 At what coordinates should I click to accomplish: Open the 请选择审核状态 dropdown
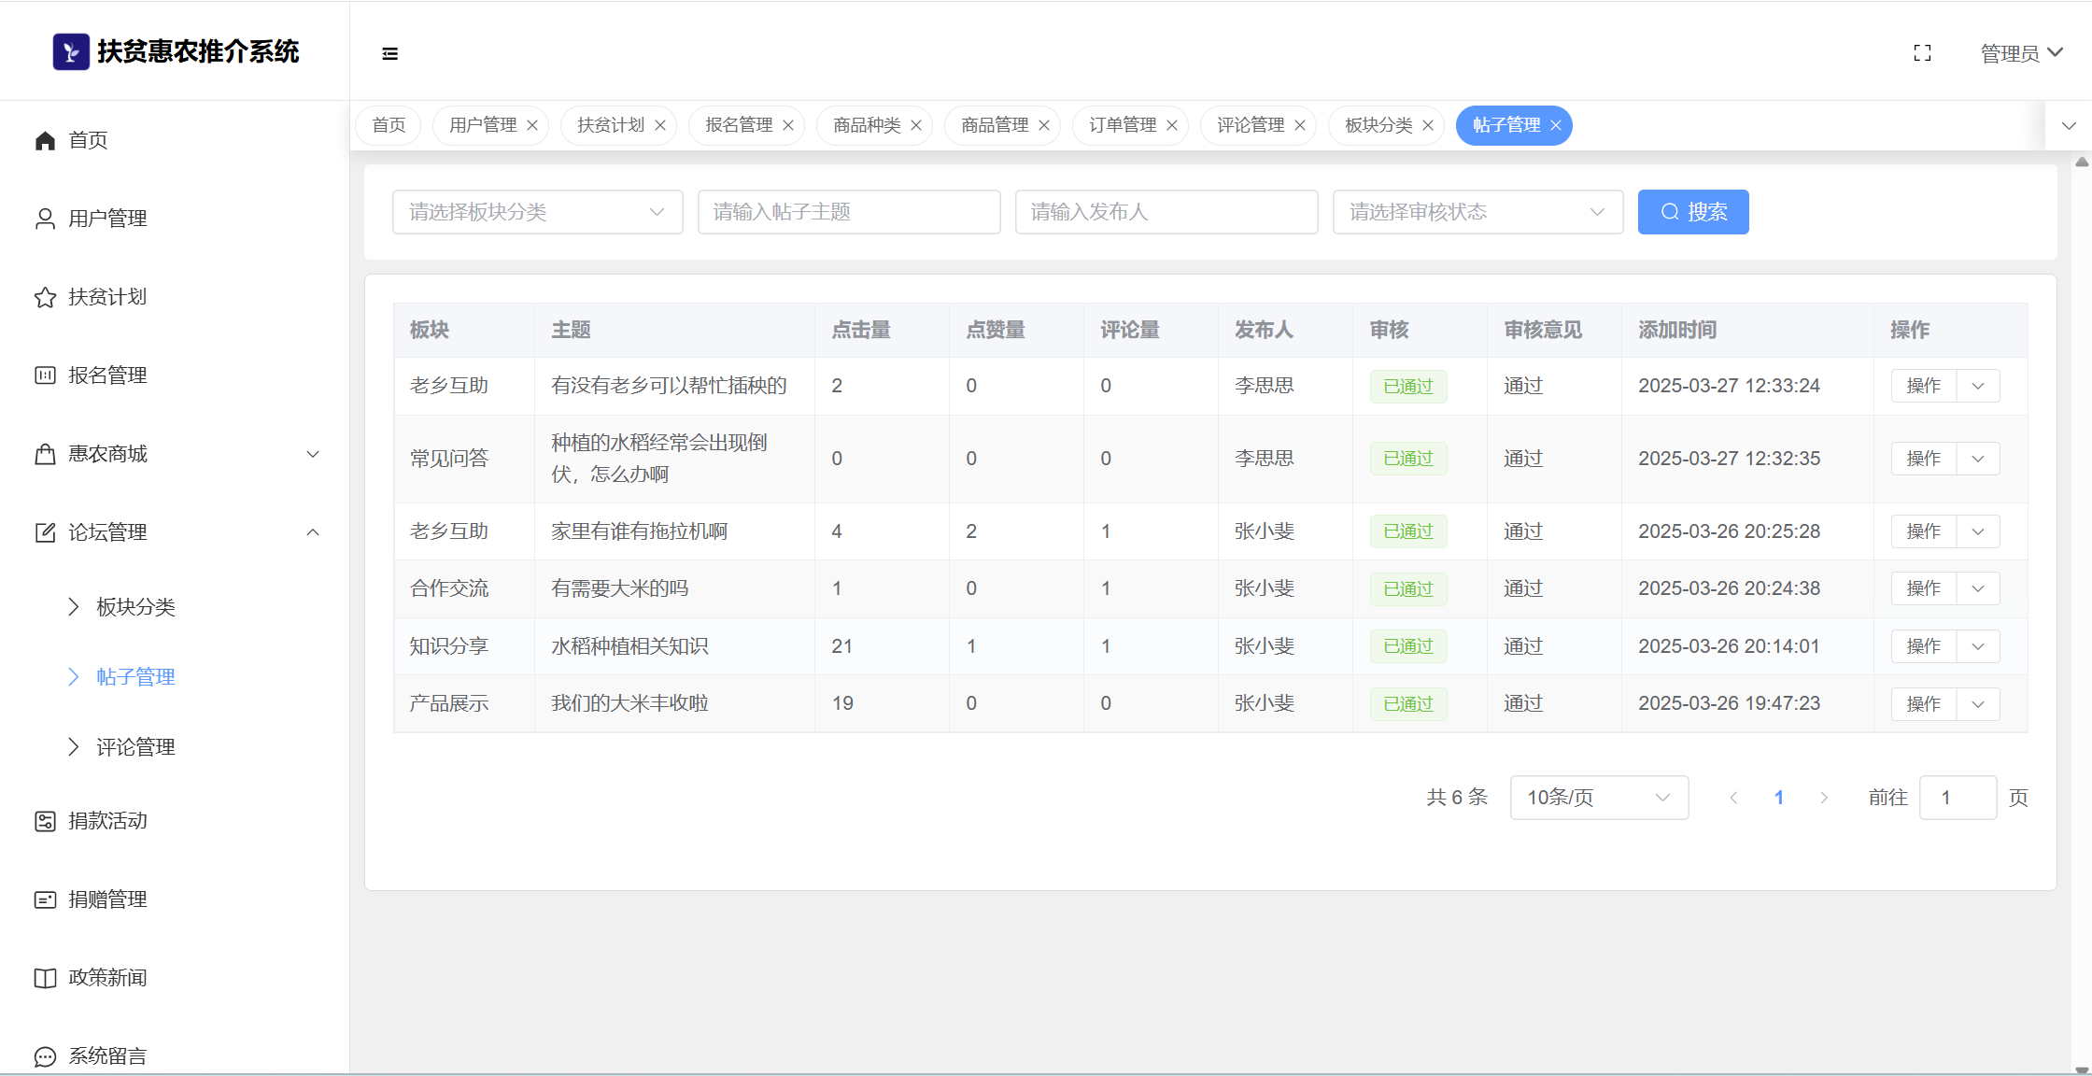pos(1477,212)
